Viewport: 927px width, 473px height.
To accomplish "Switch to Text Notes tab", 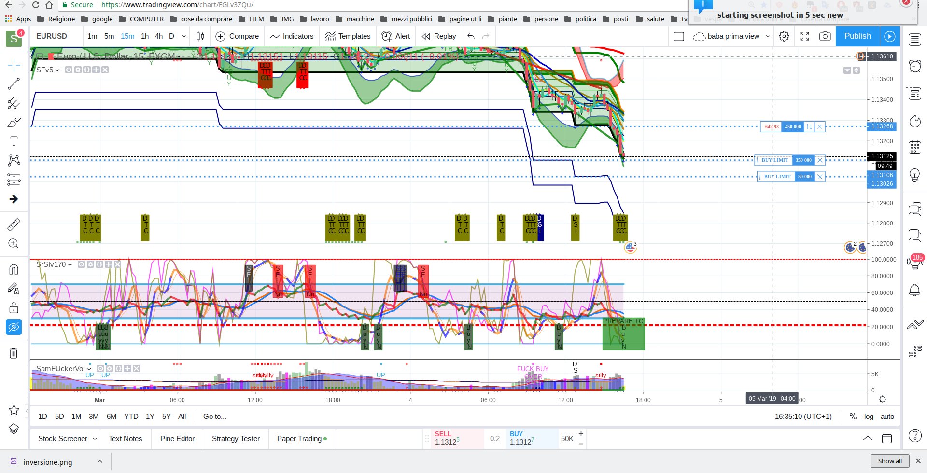I will pos(125,439).
